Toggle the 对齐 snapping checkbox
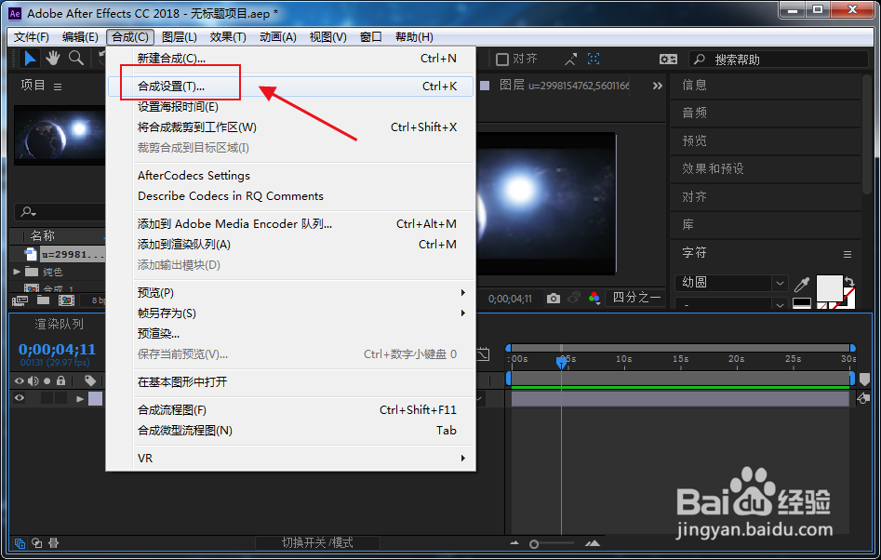The height and width of the screenshot is (560, 881). click(x=502, y=59)
